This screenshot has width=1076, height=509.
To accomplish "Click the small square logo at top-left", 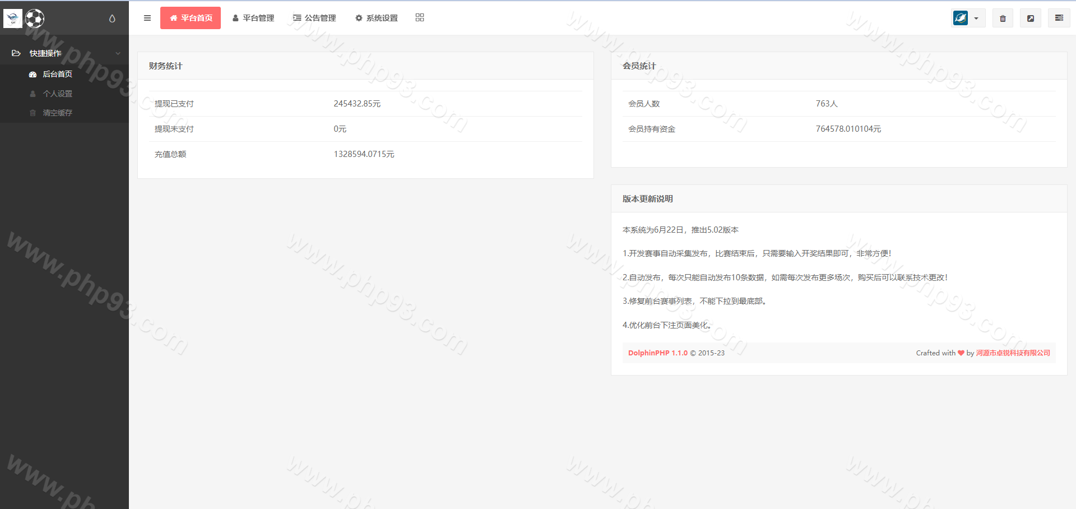I will pos(13,18).
